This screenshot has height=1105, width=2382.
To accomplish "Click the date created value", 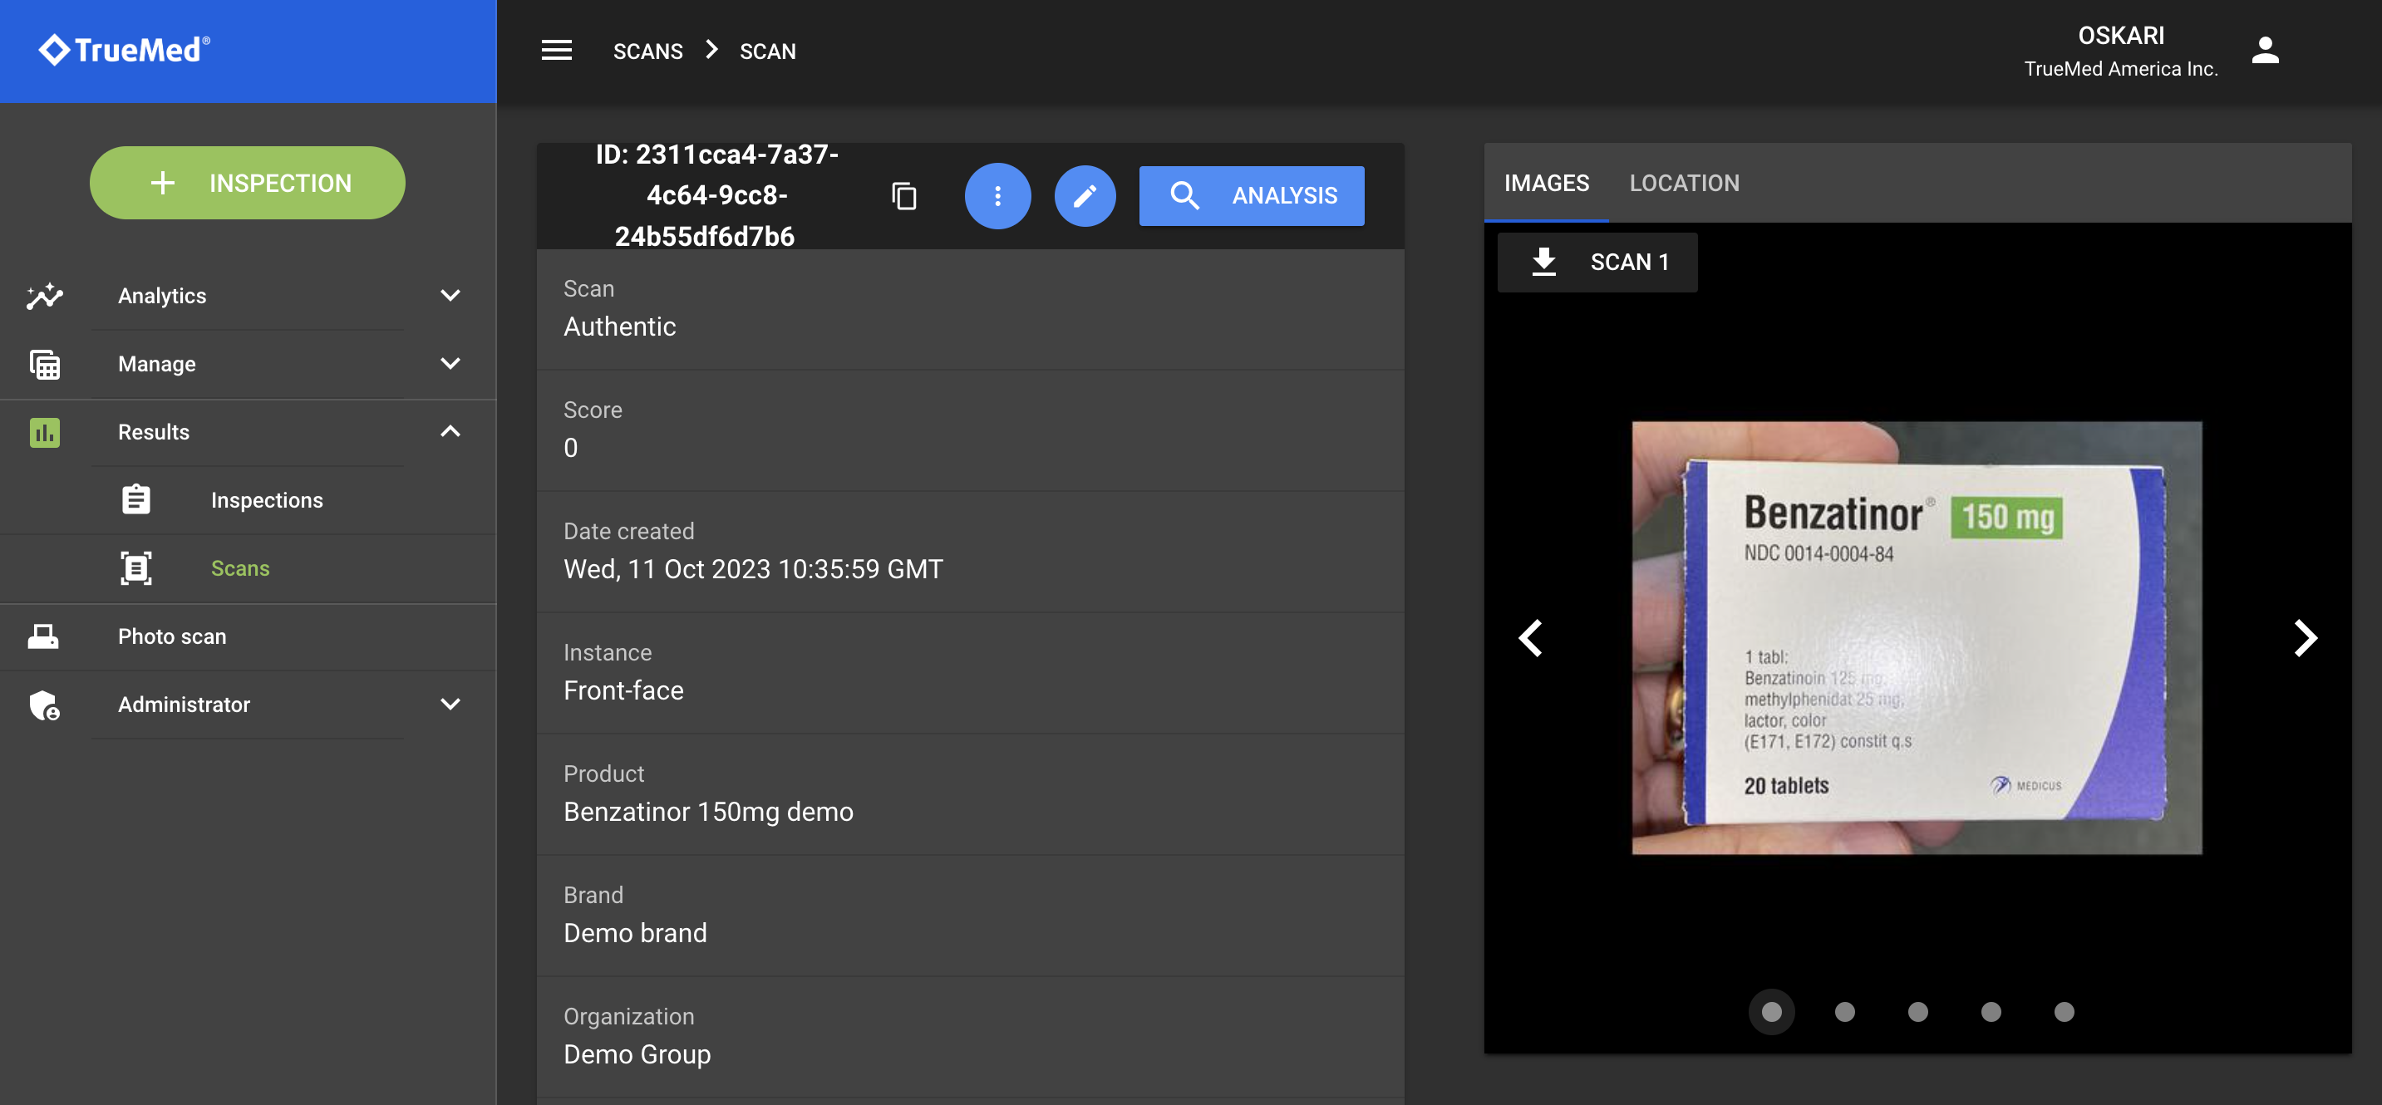I will point(753,568).
